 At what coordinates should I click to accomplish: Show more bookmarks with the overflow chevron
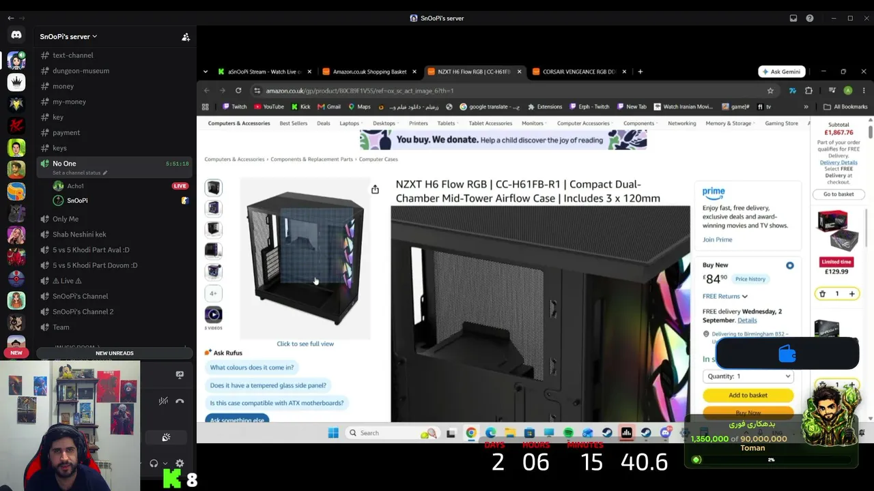point(806,107)
